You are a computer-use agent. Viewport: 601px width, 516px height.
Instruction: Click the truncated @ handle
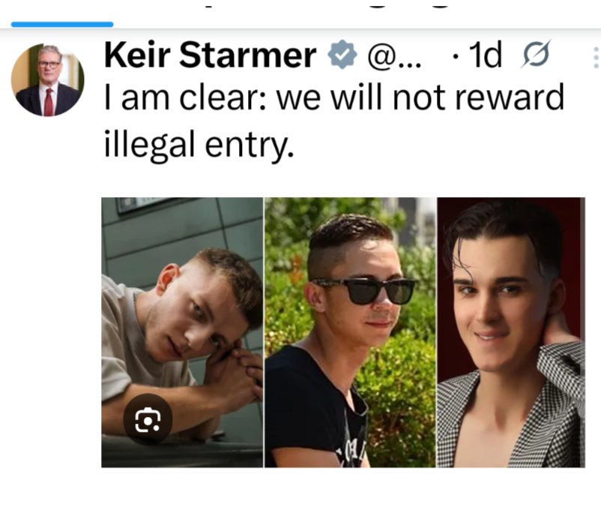(393, 56)
